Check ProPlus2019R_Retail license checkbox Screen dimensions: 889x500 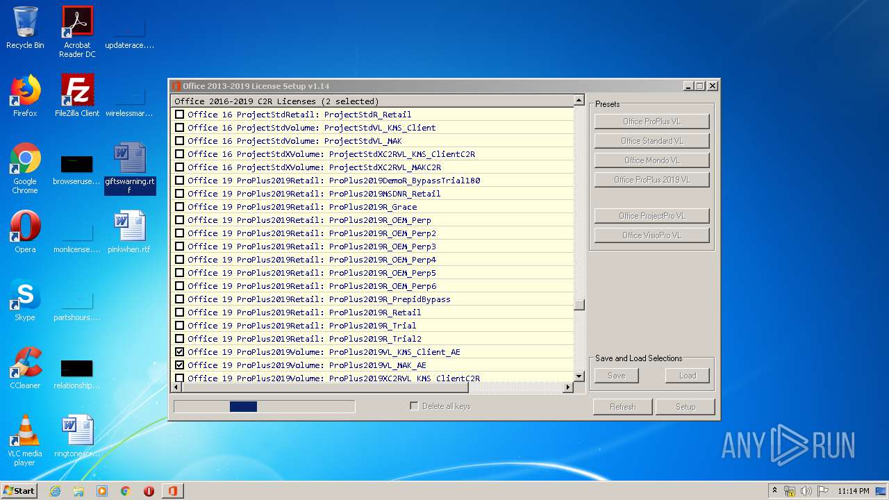(x=180, y=312)
